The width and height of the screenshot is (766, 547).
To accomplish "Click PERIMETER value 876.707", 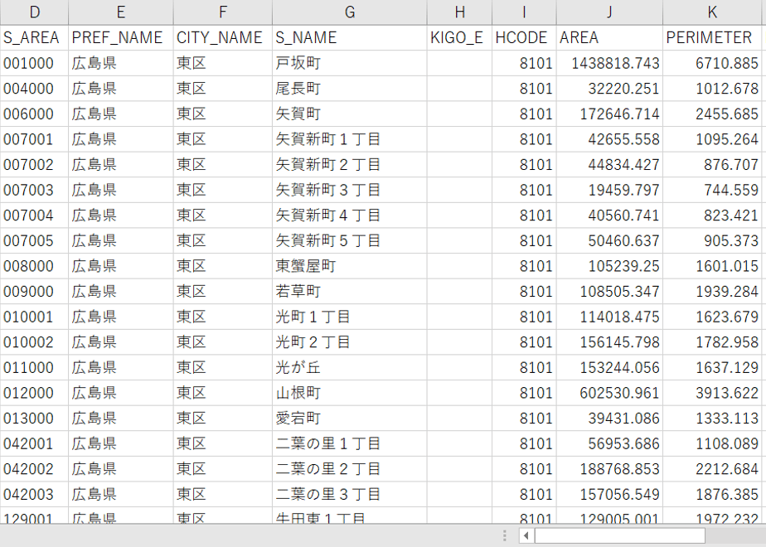I will [x=712, y=165].
